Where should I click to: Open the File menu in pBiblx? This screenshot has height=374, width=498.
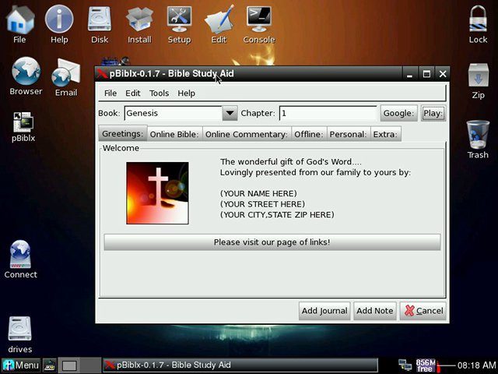click(110, 93)
